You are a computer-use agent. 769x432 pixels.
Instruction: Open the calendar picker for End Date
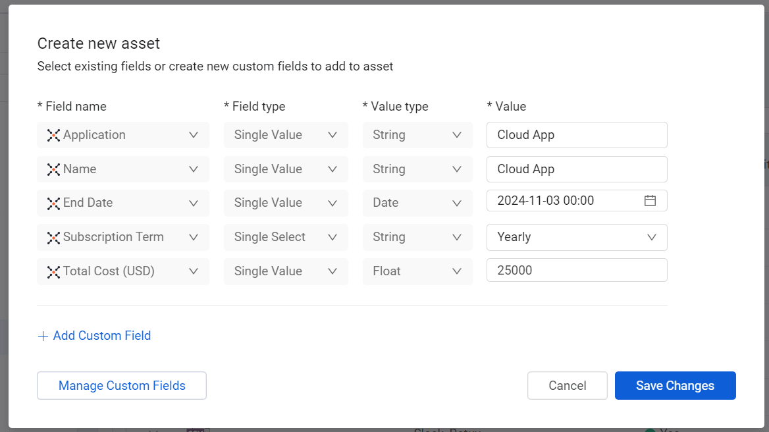tap(650, 201)
